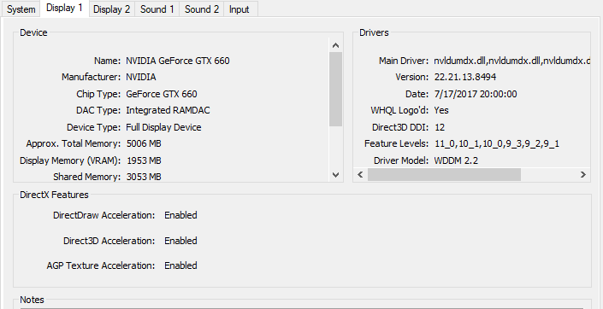
Task: Switch to the System tab
Action: [x=21, y=9]
